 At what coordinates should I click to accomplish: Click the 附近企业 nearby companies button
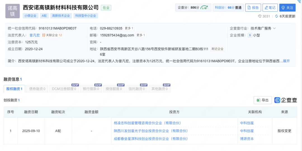(x=217, y=49)
